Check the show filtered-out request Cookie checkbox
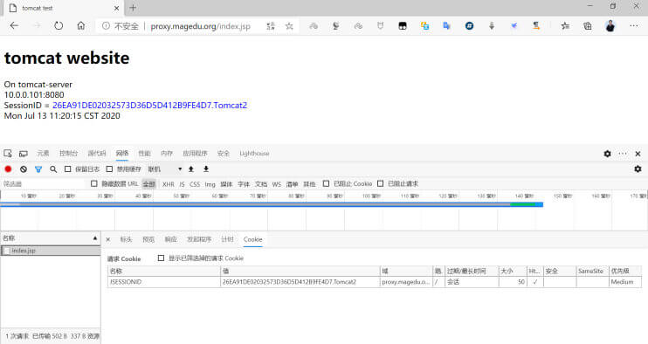This screenshot has width=648, height=344. point(161,258)
